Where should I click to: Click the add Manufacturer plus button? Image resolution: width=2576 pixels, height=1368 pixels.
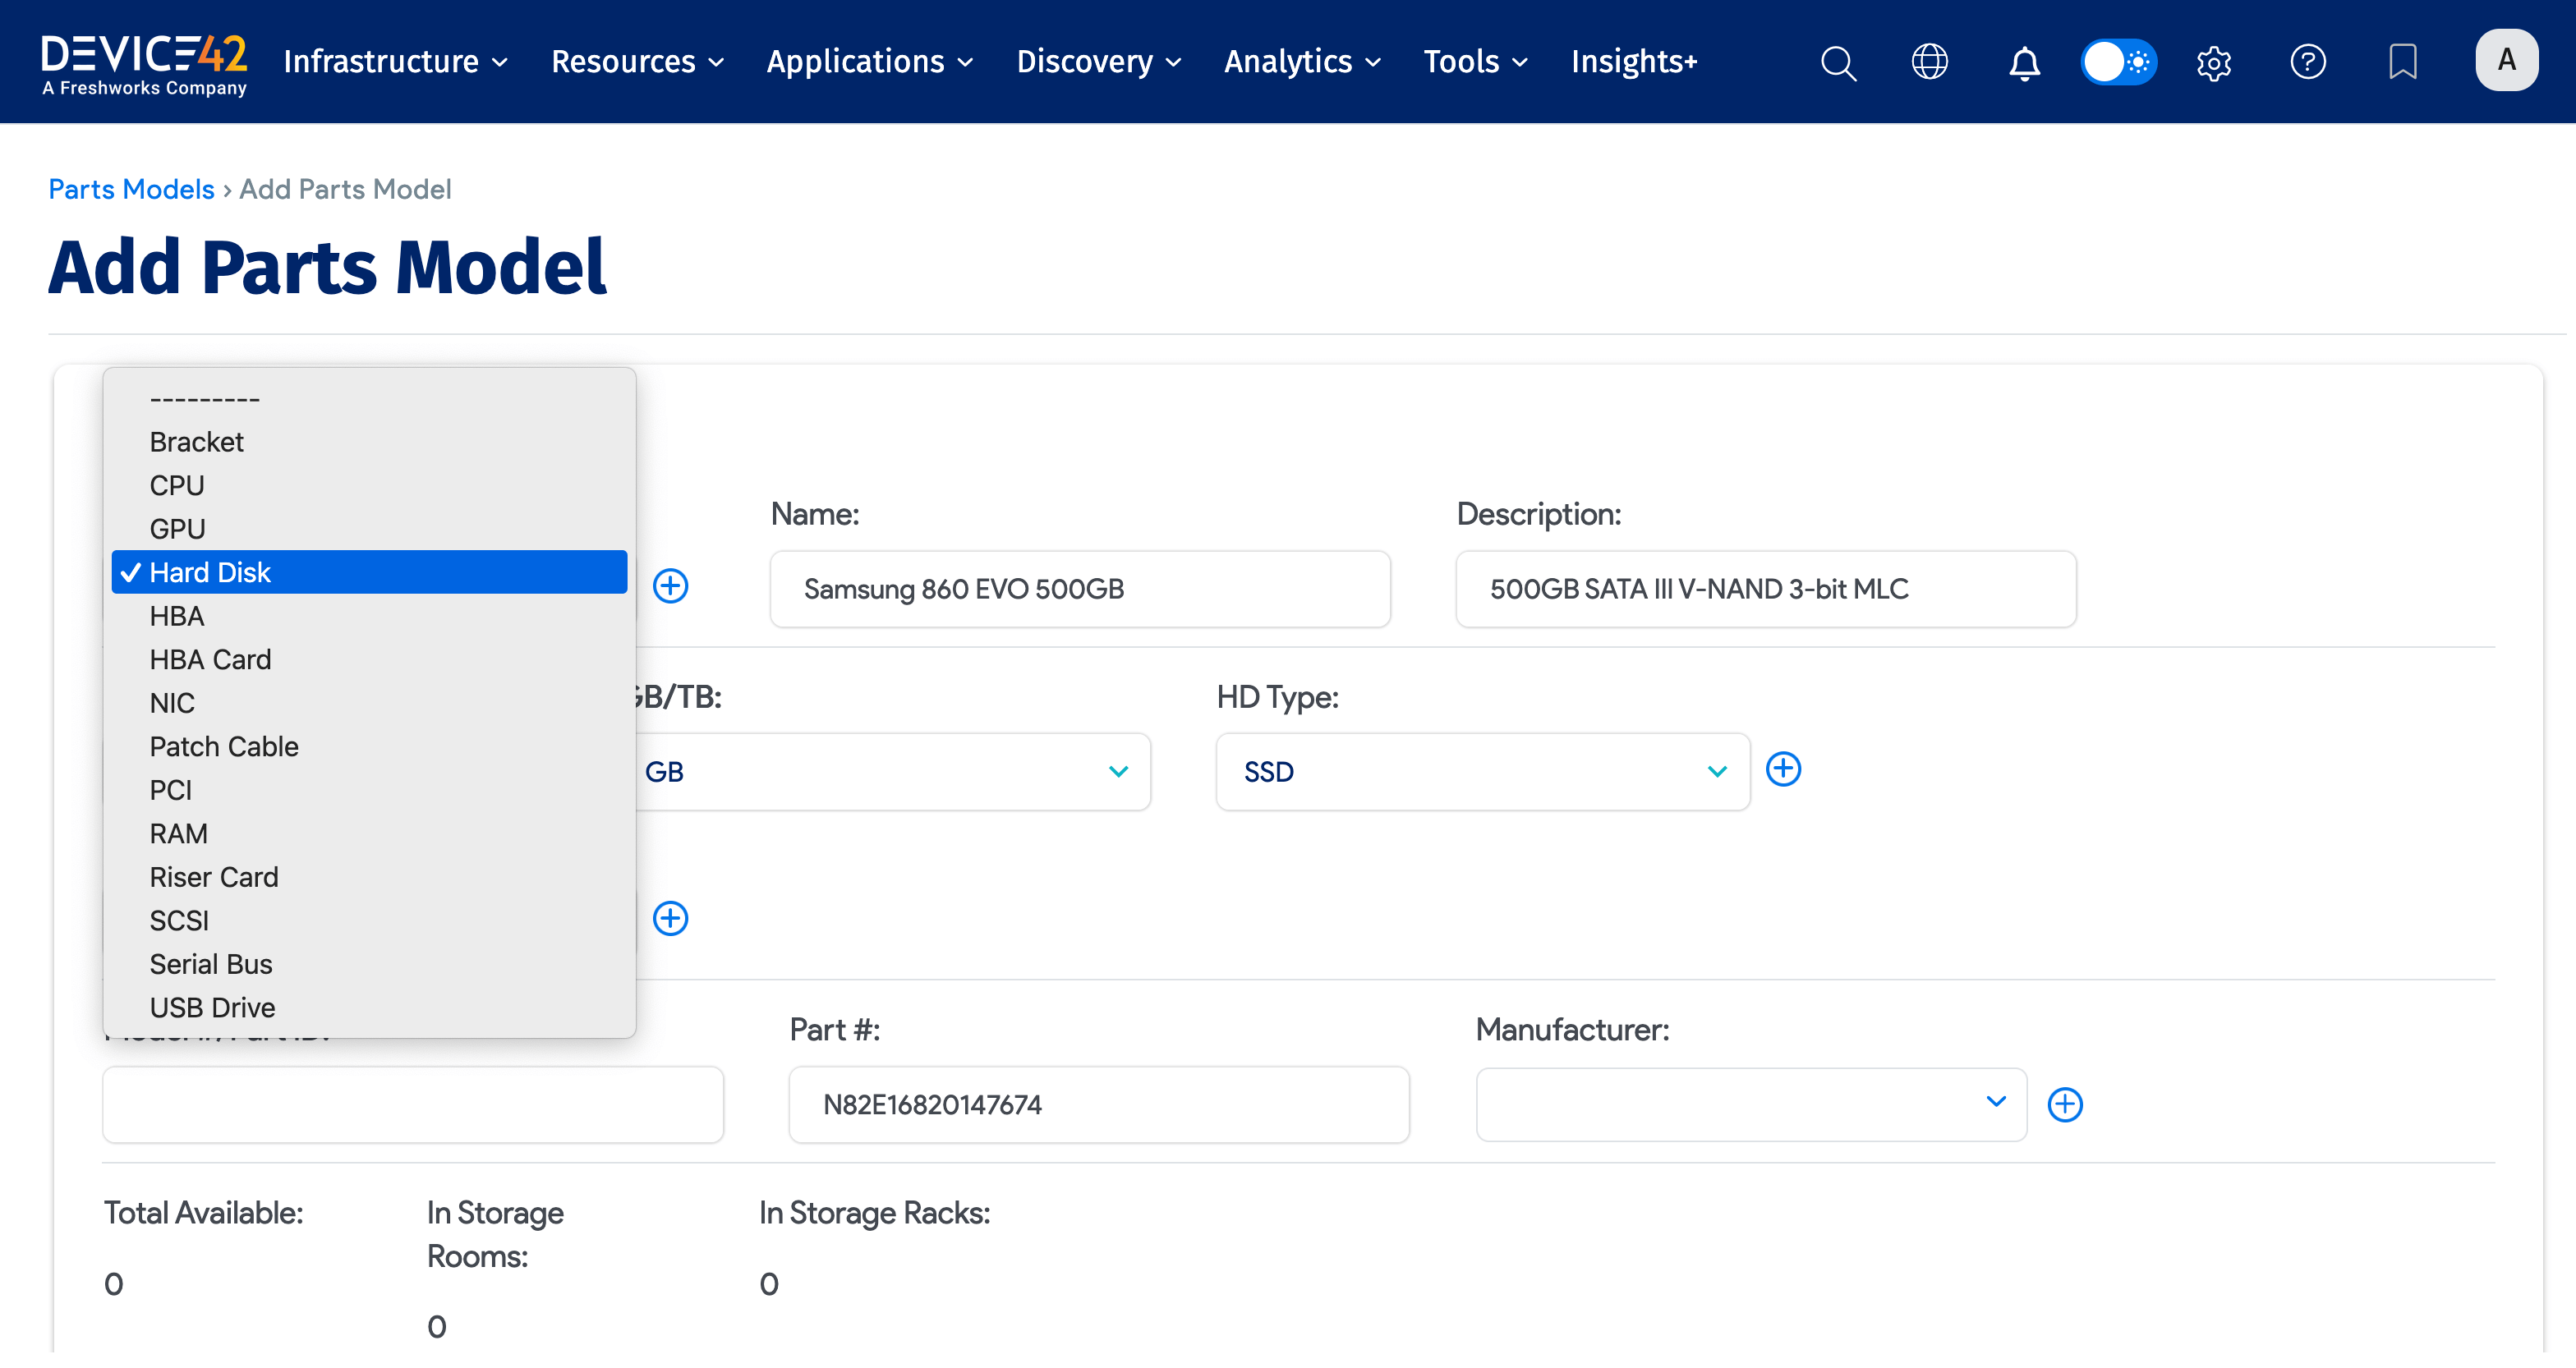(x=2066, y=1104)
